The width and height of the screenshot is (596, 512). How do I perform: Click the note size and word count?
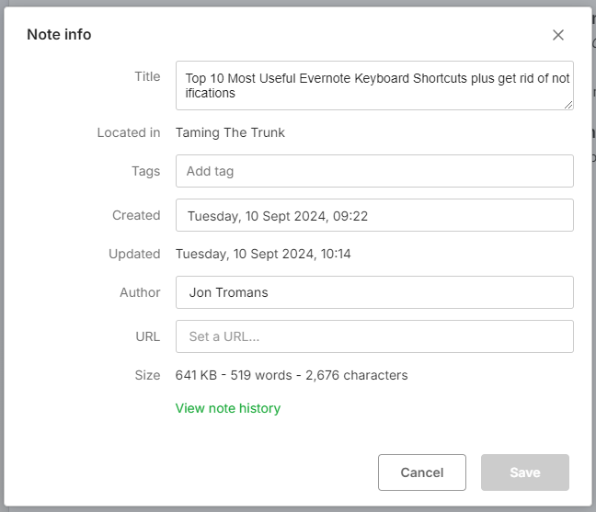tap(292, 375)
